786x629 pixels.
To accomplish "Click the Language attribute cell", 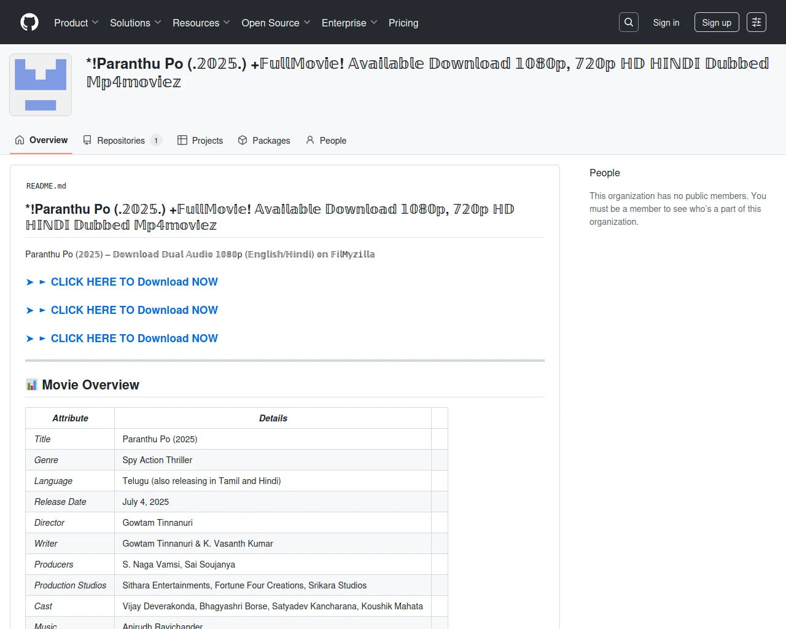I will coord(70,481).
